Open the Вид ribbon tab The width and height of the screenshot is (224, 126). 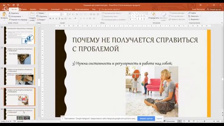(x=94, y=9)
